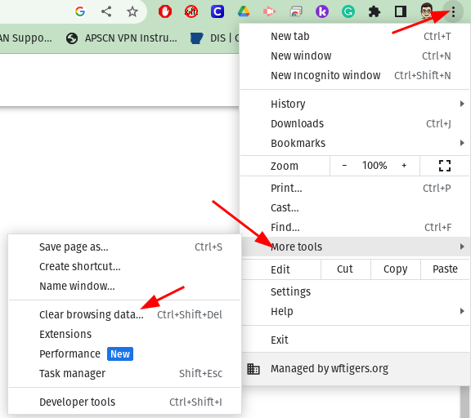Select Print... from the menu
The width and height of the screenshot is (471, 418).
tap(355, 189)
